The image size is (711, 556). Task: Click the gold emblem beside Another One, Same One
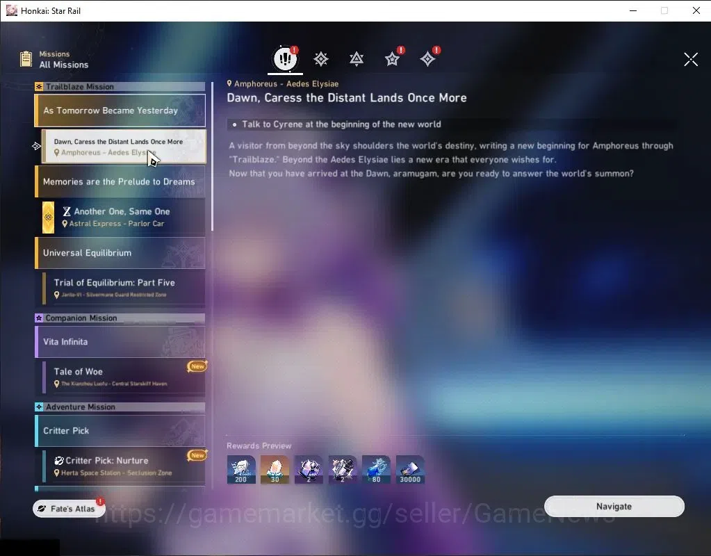[48, 218]
